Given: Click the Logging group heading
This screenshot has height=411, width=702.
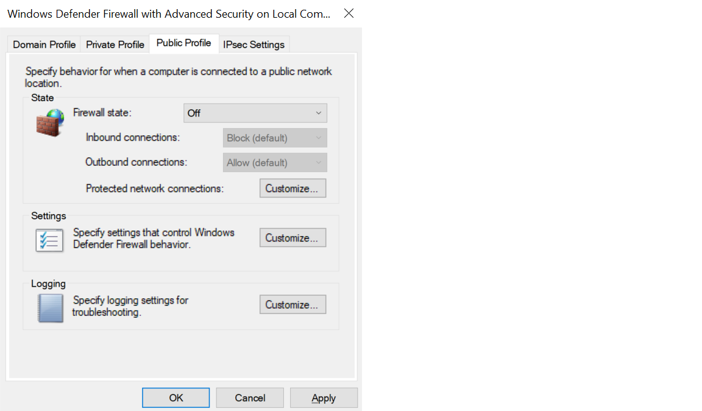Looking at the screenshot, I should pos(48,284).
